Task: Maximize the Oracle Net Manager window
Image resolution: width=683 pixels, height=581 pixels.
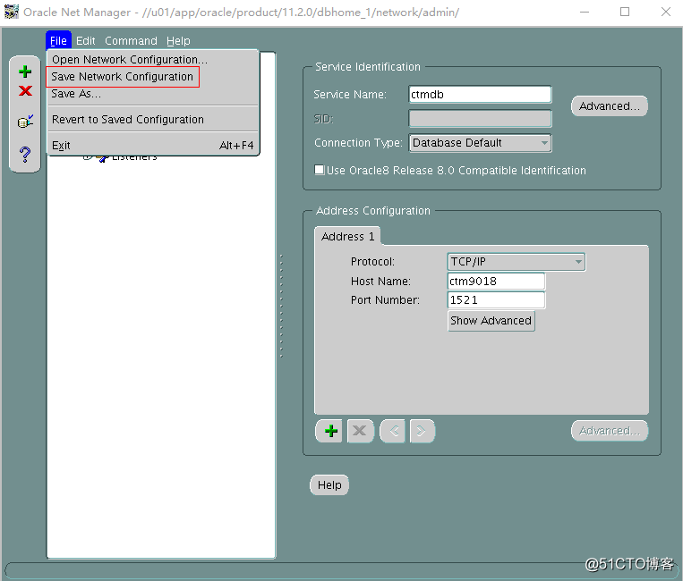Action: pyautogui.click(x=625, y=12)
